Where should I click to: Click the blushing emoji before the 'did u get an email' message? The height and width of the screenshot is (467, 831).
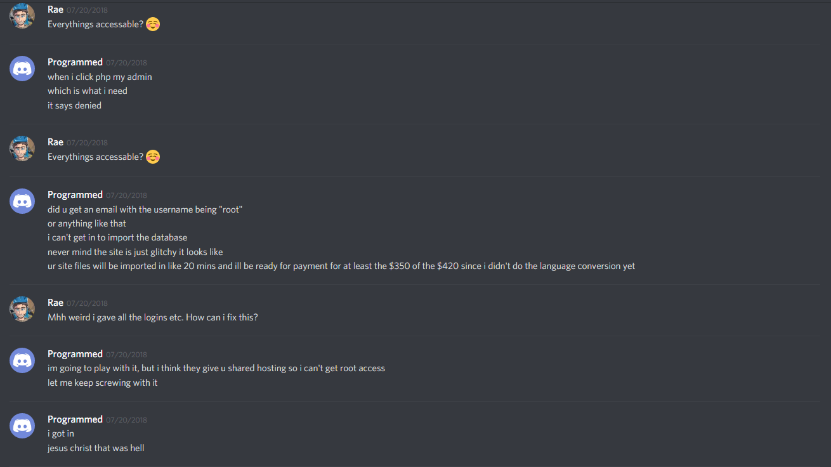click(153, 157)
